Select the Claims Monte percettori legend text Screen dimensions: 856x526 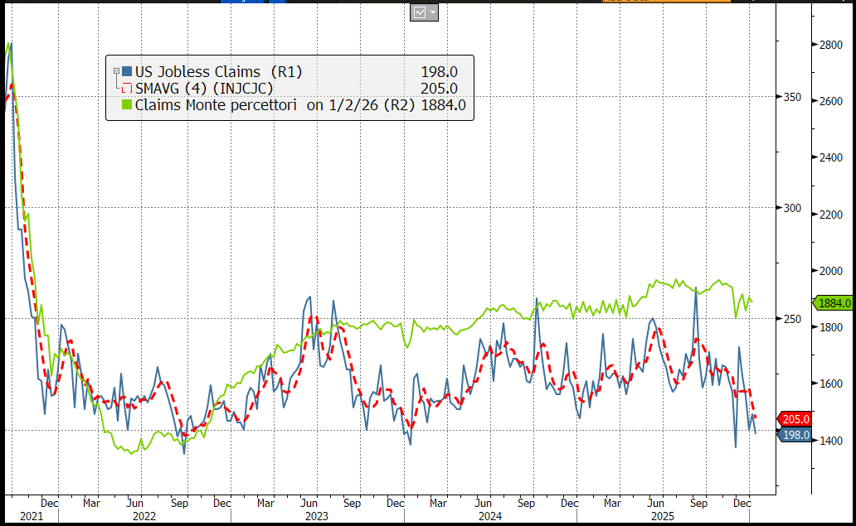pyautogui.click(x=216, y=105)
